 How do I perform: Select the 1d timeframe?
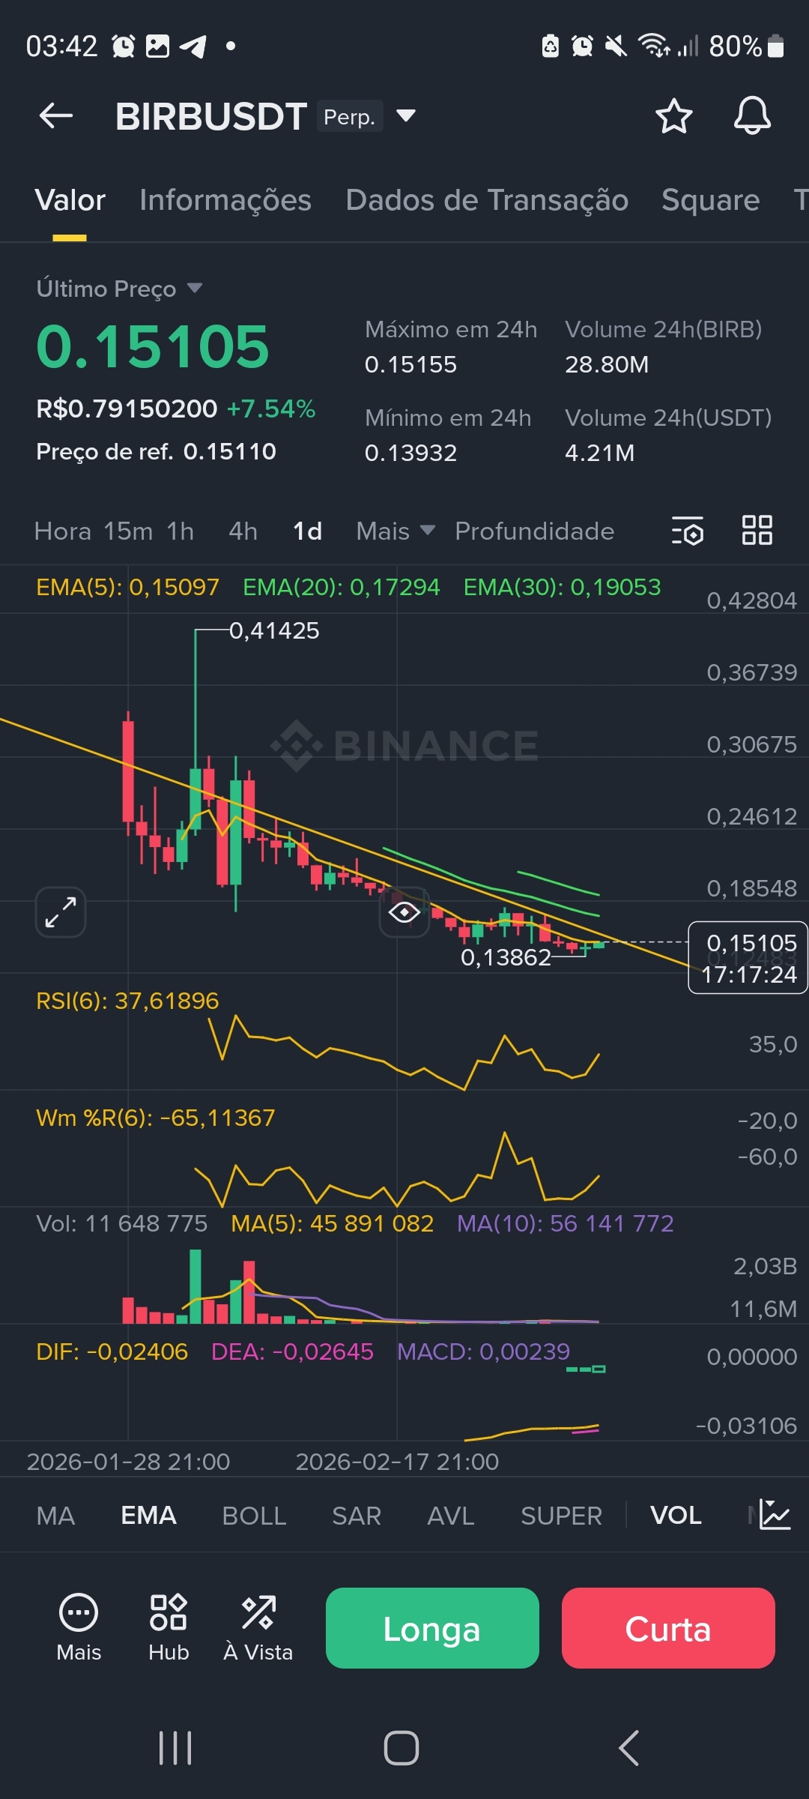308,531
